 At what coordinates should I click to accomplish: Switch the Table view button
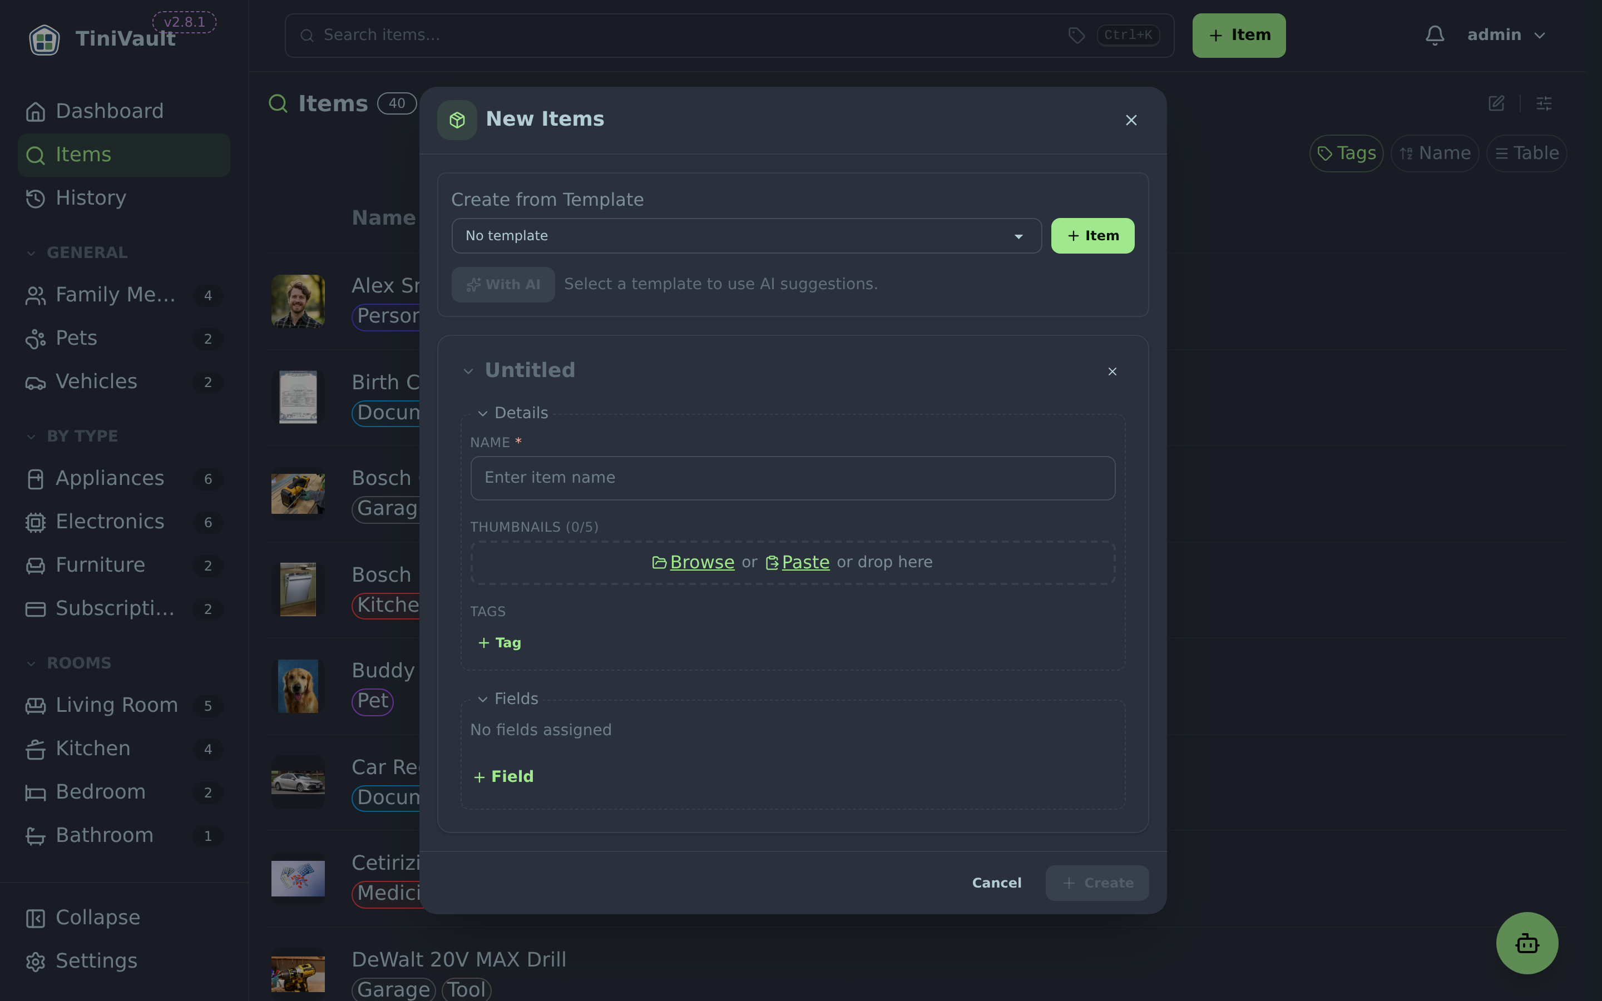tap(1526, 153)
